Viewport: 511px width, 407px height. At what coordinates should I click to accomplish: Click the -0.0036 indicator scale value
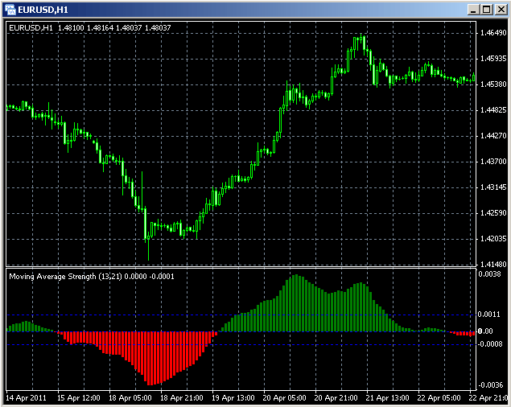(x=490, y=385)
